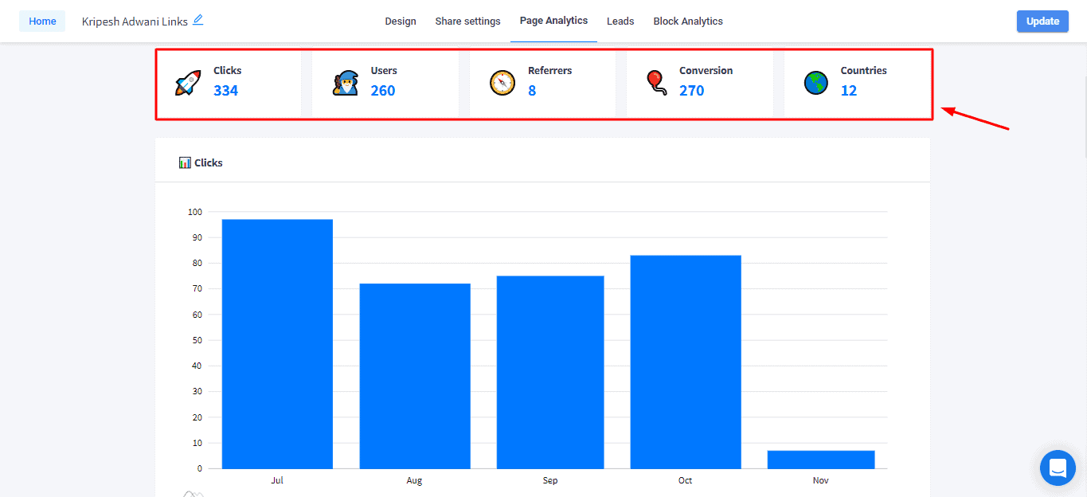Screen dimensions: 1087x497
Task: Open the chat support bubble
Action: pos(1058,468)
